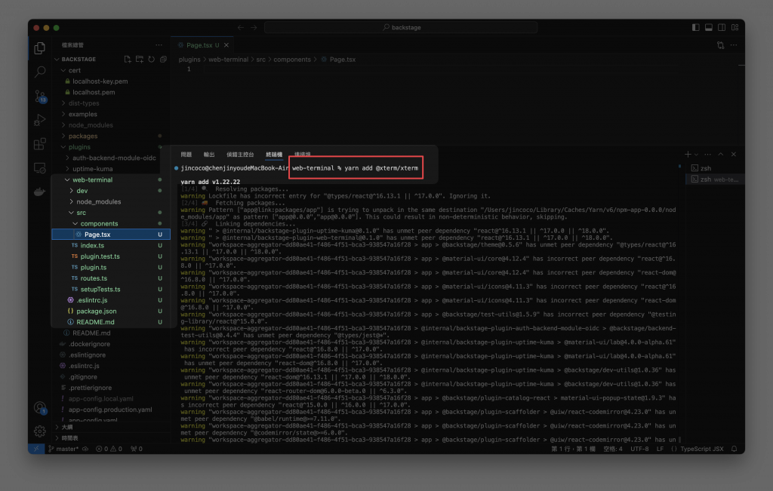Open Explorer panel more actions ellipsis

(x=159, y=44)
